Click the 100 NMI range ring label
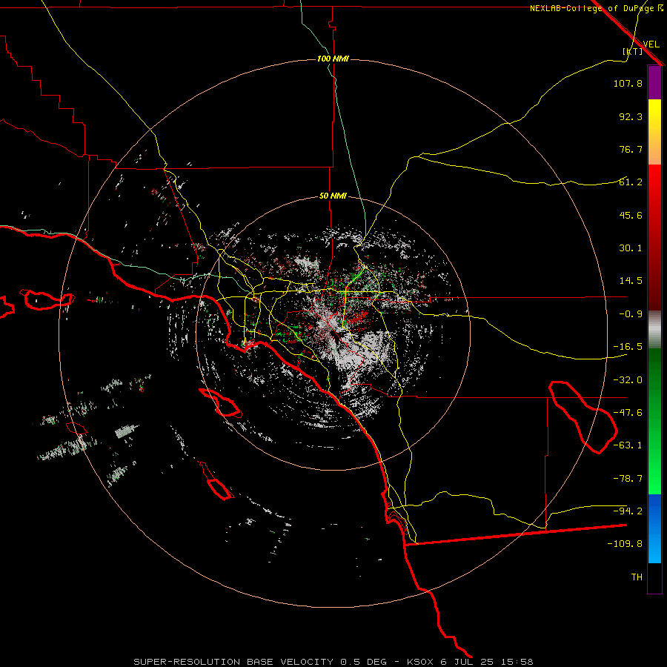 333,59
